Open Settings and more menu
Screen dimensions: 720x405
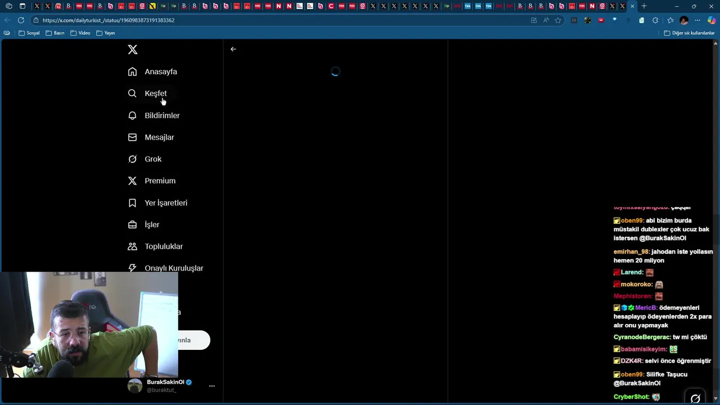coord(697,20)
